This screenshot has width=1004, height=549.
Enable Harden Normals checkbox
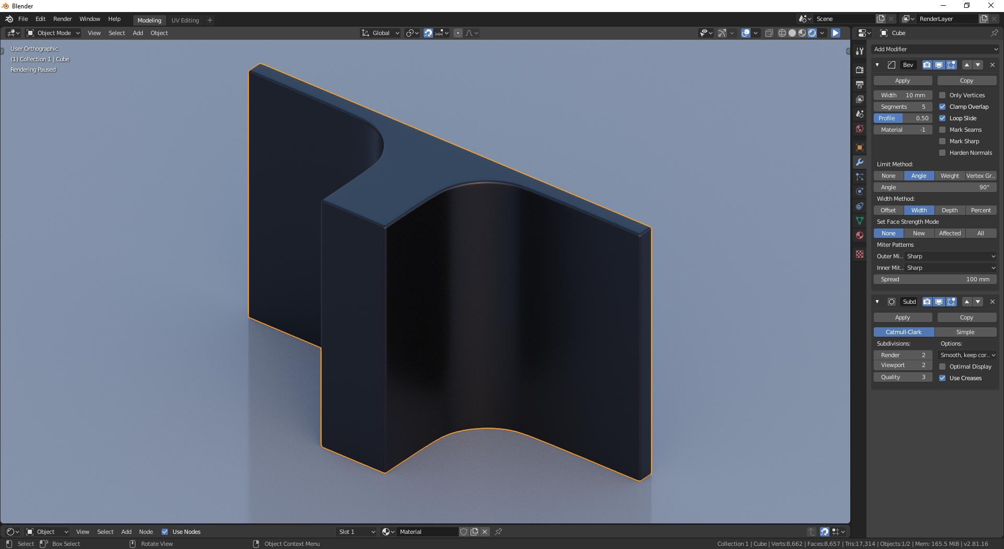click(942, 153)
